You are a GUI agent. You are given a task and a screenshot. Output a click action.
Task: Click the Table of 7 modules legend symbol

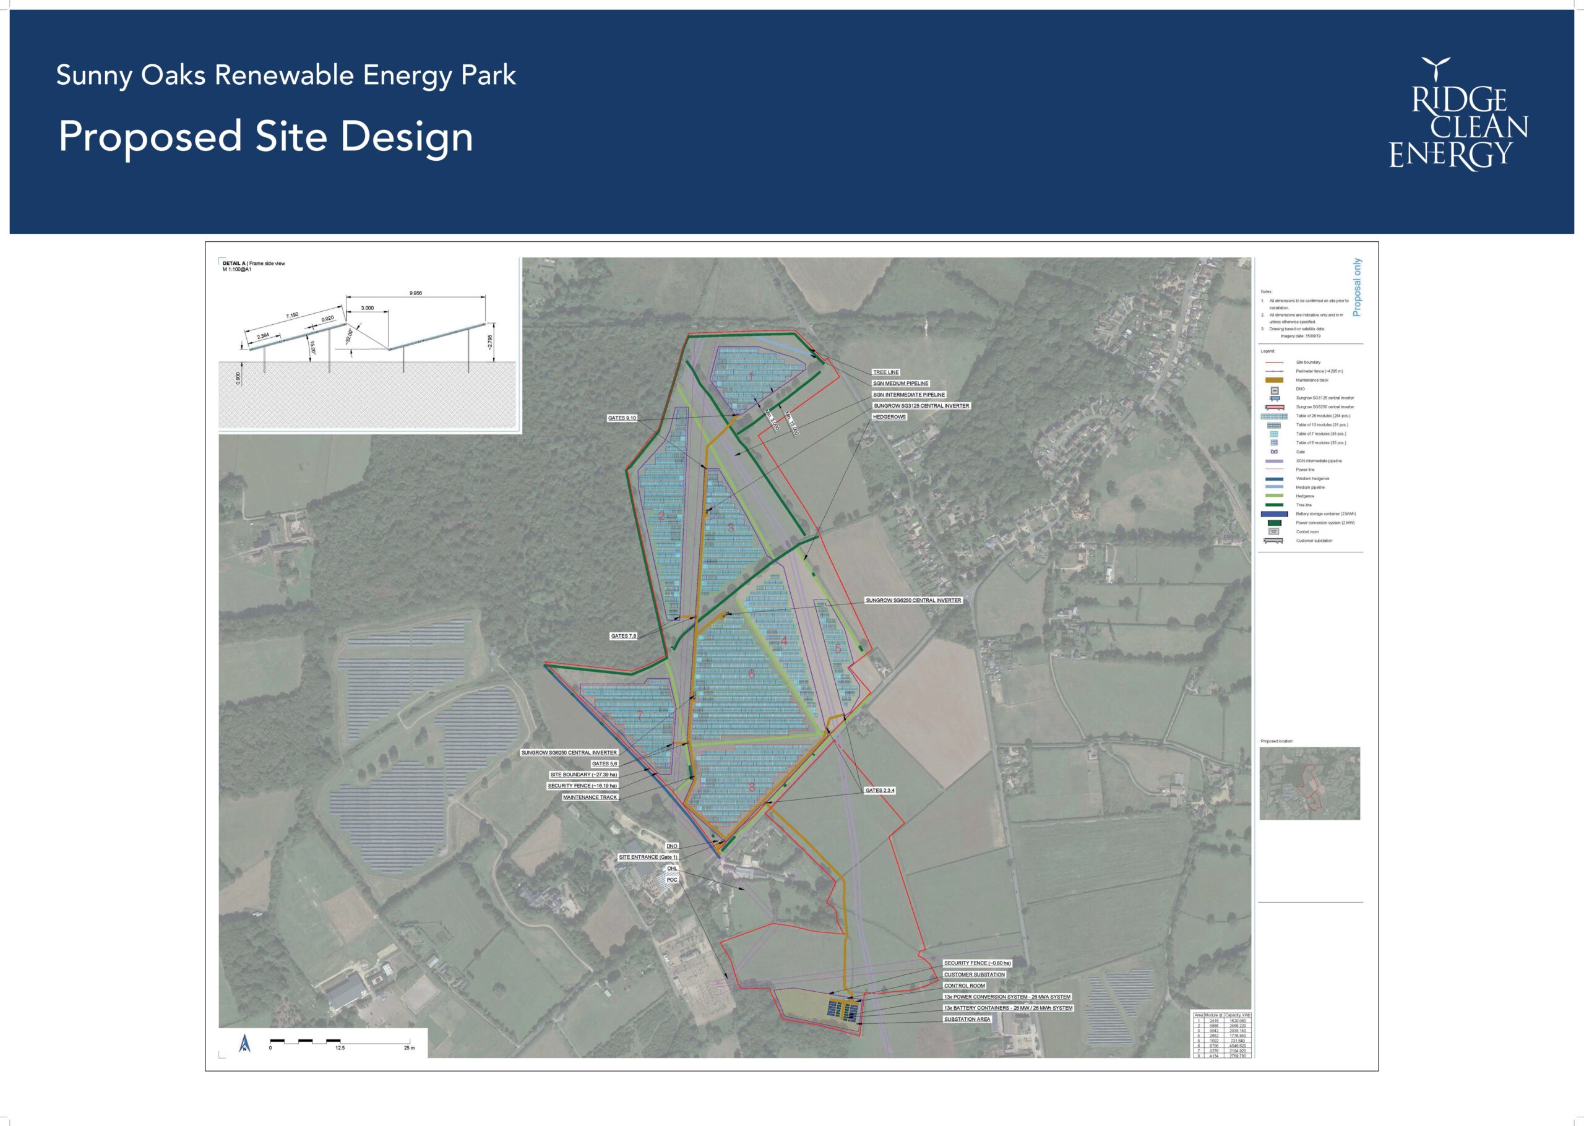click(x=1274, y=434)
